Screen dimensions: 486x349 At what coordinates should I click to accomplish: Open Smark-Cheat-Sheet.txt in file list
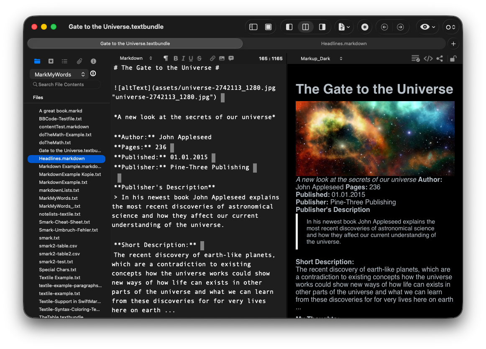[x=64, y=222]
